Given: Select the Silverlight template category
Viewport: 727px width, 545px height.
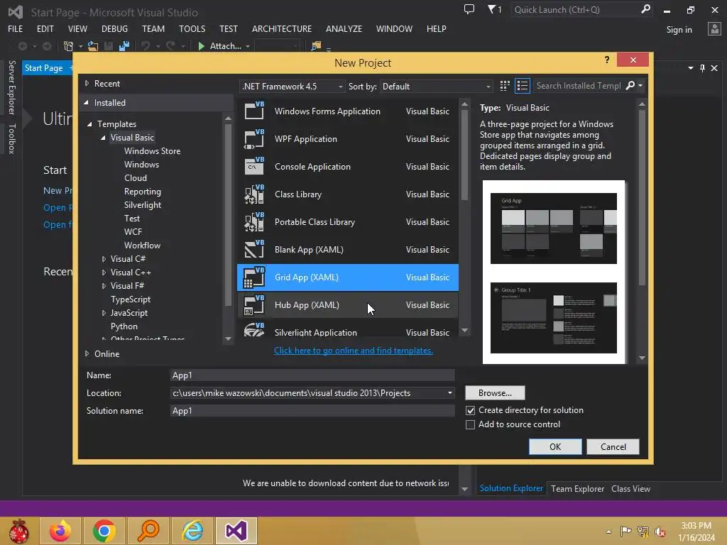Looking at the screenshot, I should point(142,205).
